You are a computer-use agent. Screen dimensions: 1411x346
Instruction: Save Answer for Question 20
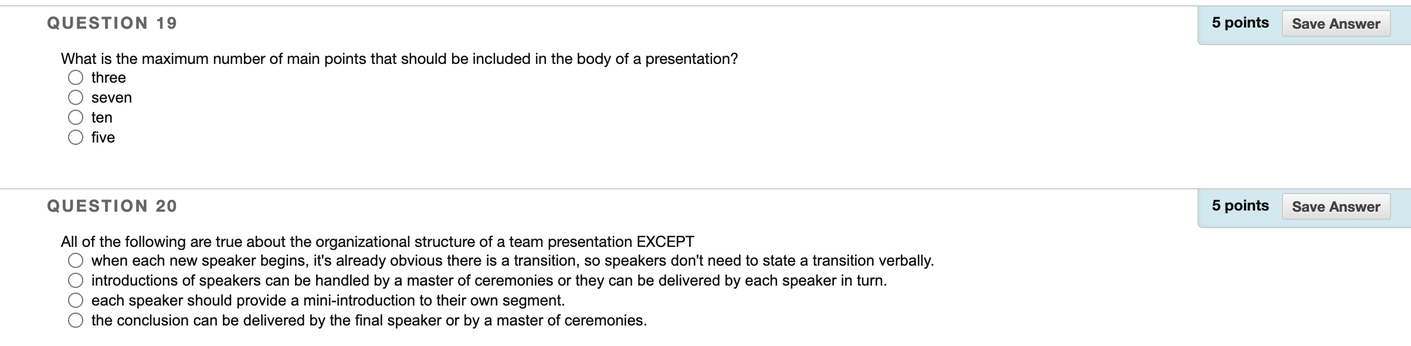click(x=1336, y=206)
